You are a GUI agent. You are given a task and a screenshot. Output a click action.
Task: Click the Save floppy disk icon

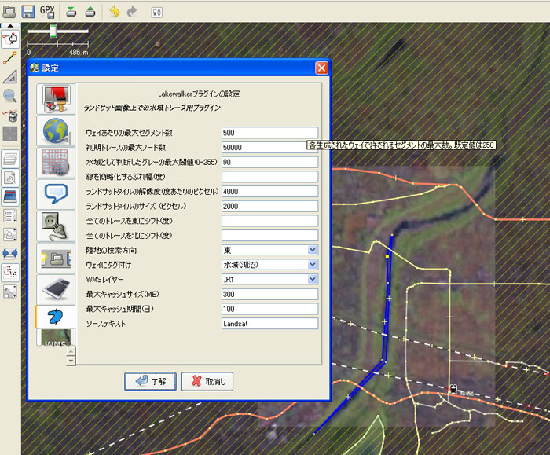(x=27, y=12)
